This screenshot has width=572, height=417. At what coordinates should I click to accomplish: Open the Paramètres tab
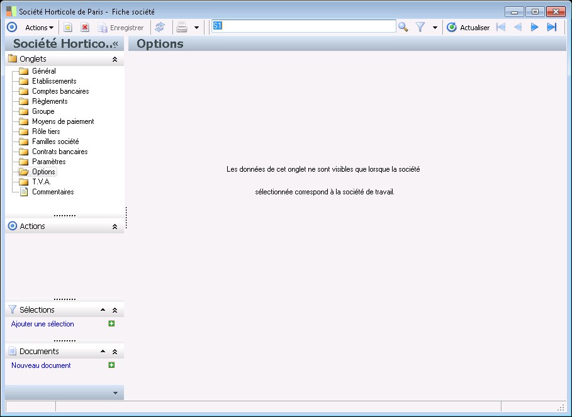tap(49, 162)
